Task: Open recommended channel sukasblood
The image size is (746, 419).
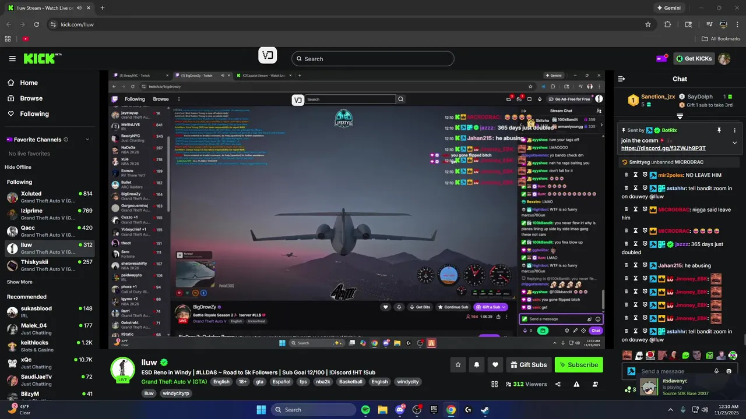Action: tap(50, 311)
